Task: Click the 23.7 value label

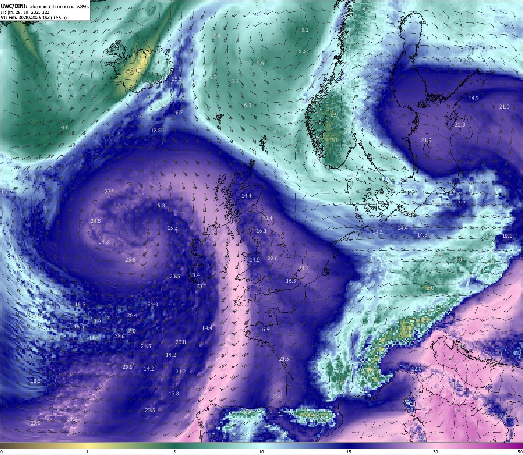Action: [x=303, y=268]
